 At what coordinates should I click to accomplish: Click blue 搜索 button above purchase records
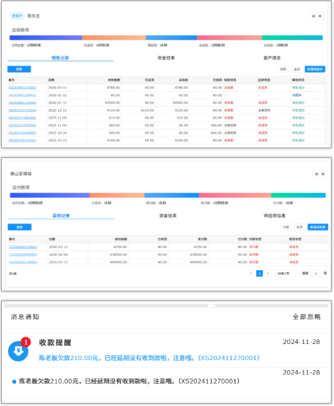[20, 227]
